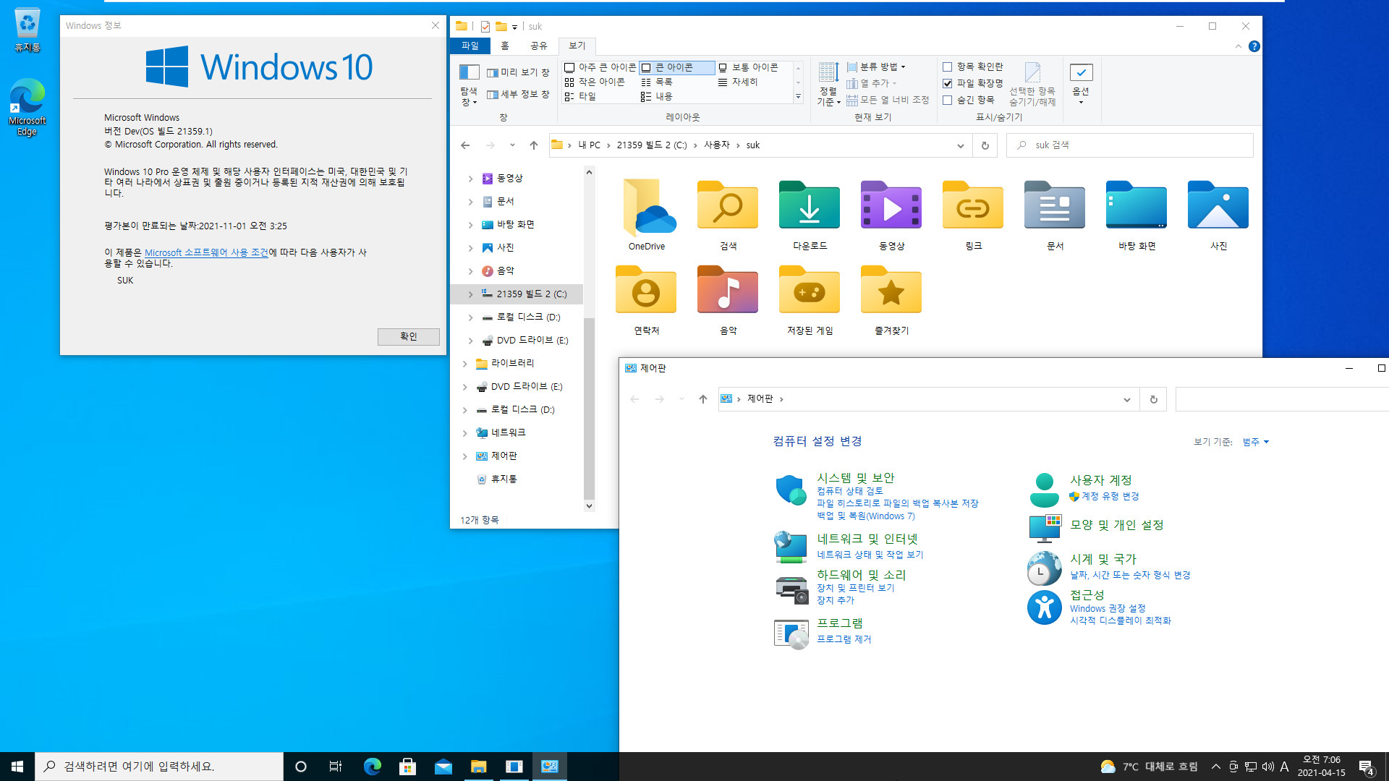Open 시계 및 국가 clock globe icon
The height and width of the screenshot is (781, 1389).
coord(1044,568)
